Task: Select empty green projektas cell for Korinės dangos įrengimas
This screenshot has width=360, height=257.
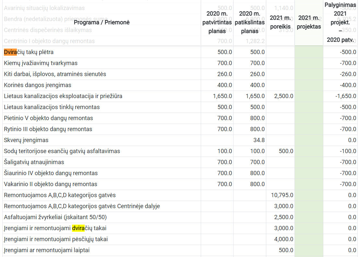Action: [x=309, y=85]
